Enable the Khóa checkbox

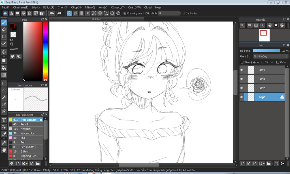[x=278, y=62]
